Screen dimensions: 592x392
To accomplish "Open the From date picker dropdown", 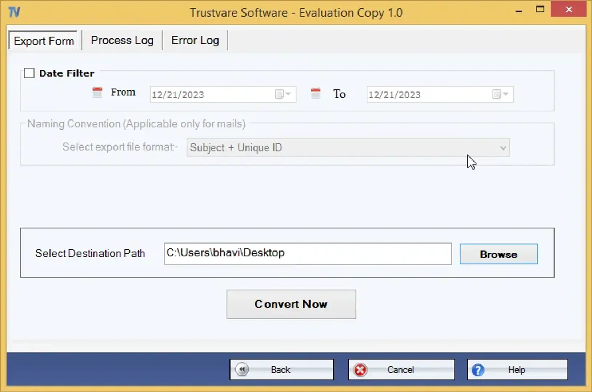I will [283, 94].
